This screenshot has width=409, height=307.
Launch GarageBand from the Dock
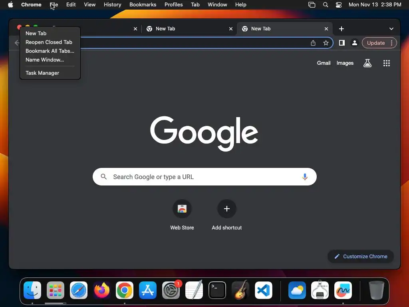(240, 290)
